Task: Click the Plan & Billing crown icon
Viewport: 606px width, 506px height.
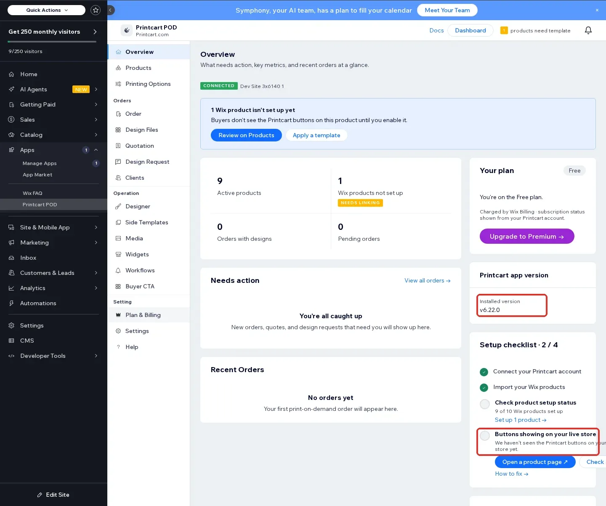Action: [x=118, y=315]
